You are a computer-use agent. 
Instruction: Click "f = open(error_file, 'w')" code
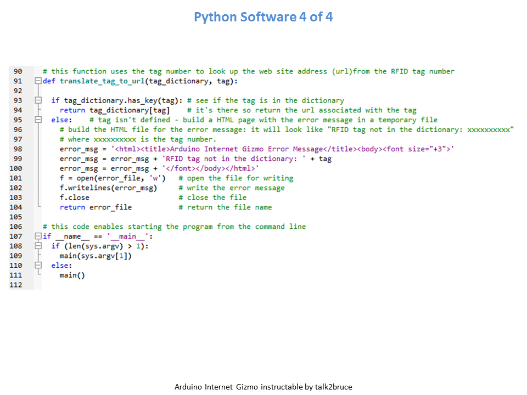[x=113, y=178]
